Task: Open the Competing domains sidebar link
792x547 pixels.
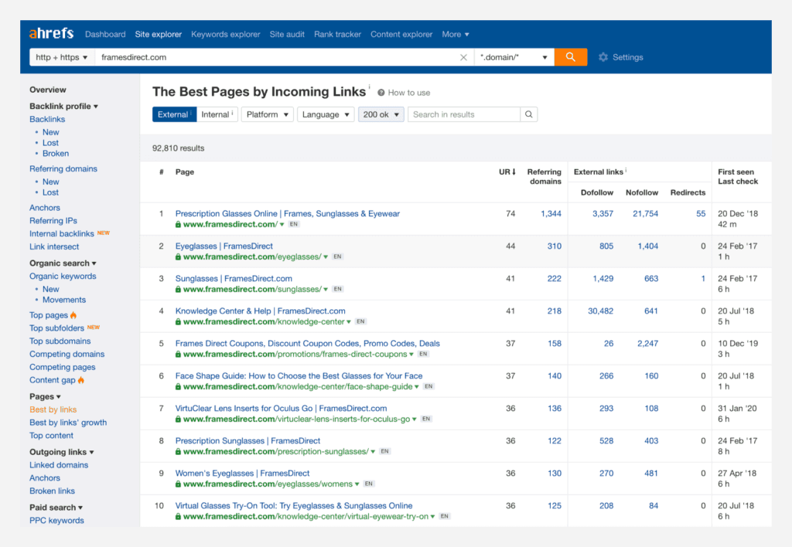Action: (67, 355)
